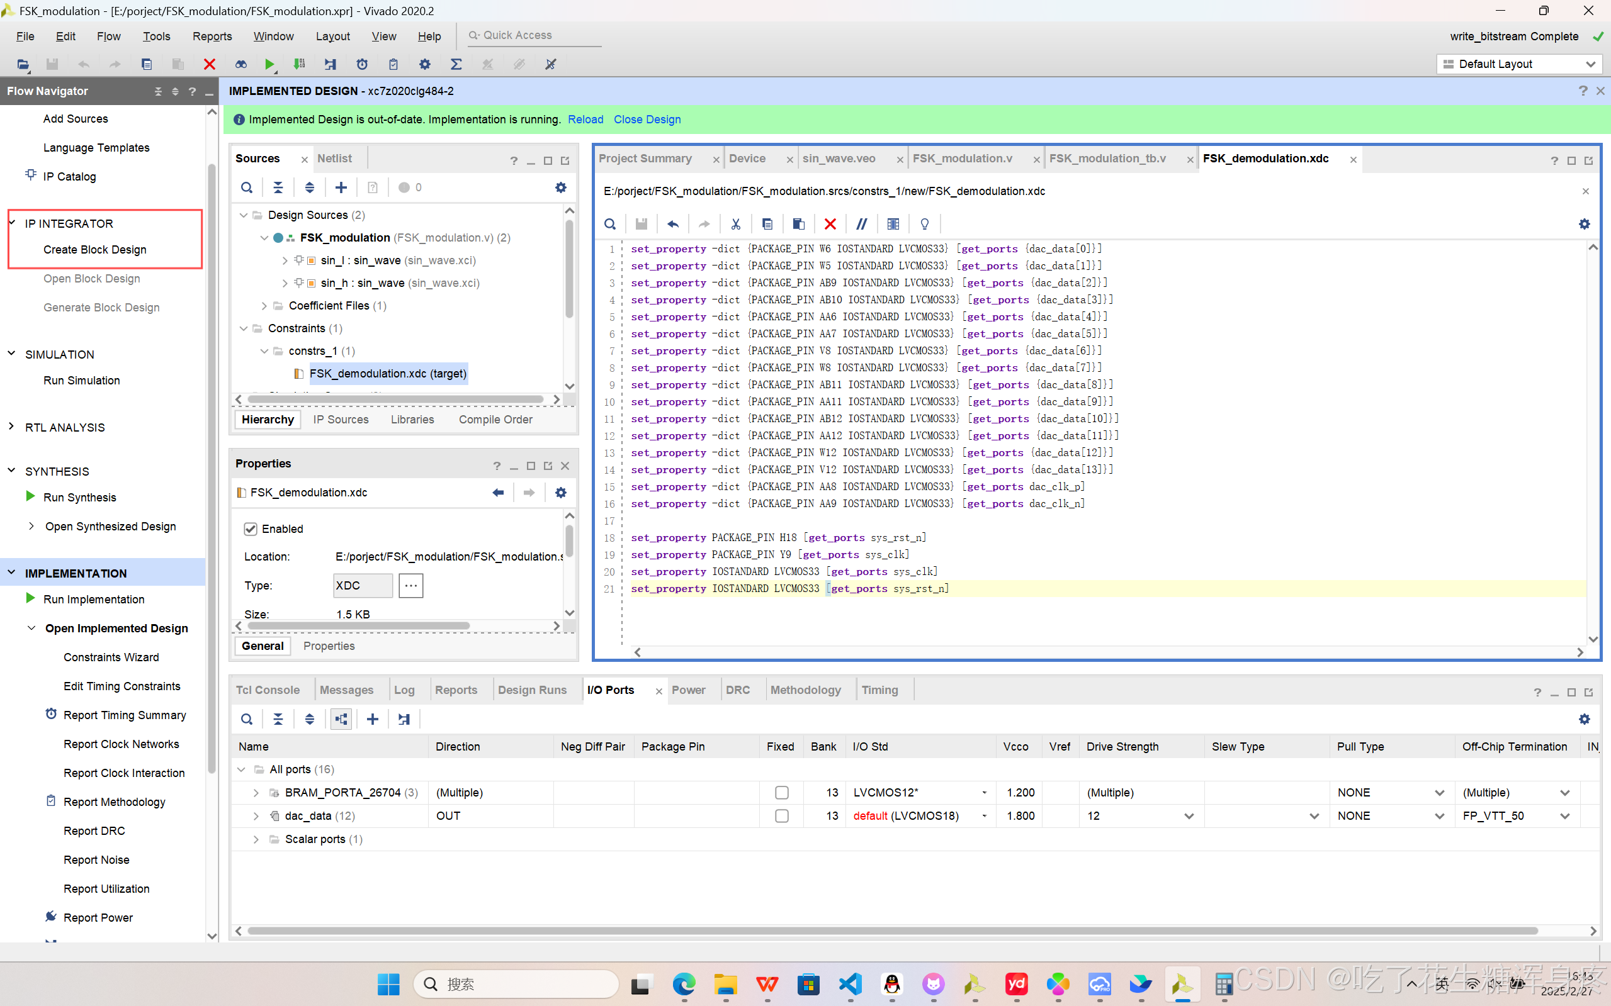1611x1006 pixels.
Task: Open the Settings gear in main toolbar
Action: (425, 65)
